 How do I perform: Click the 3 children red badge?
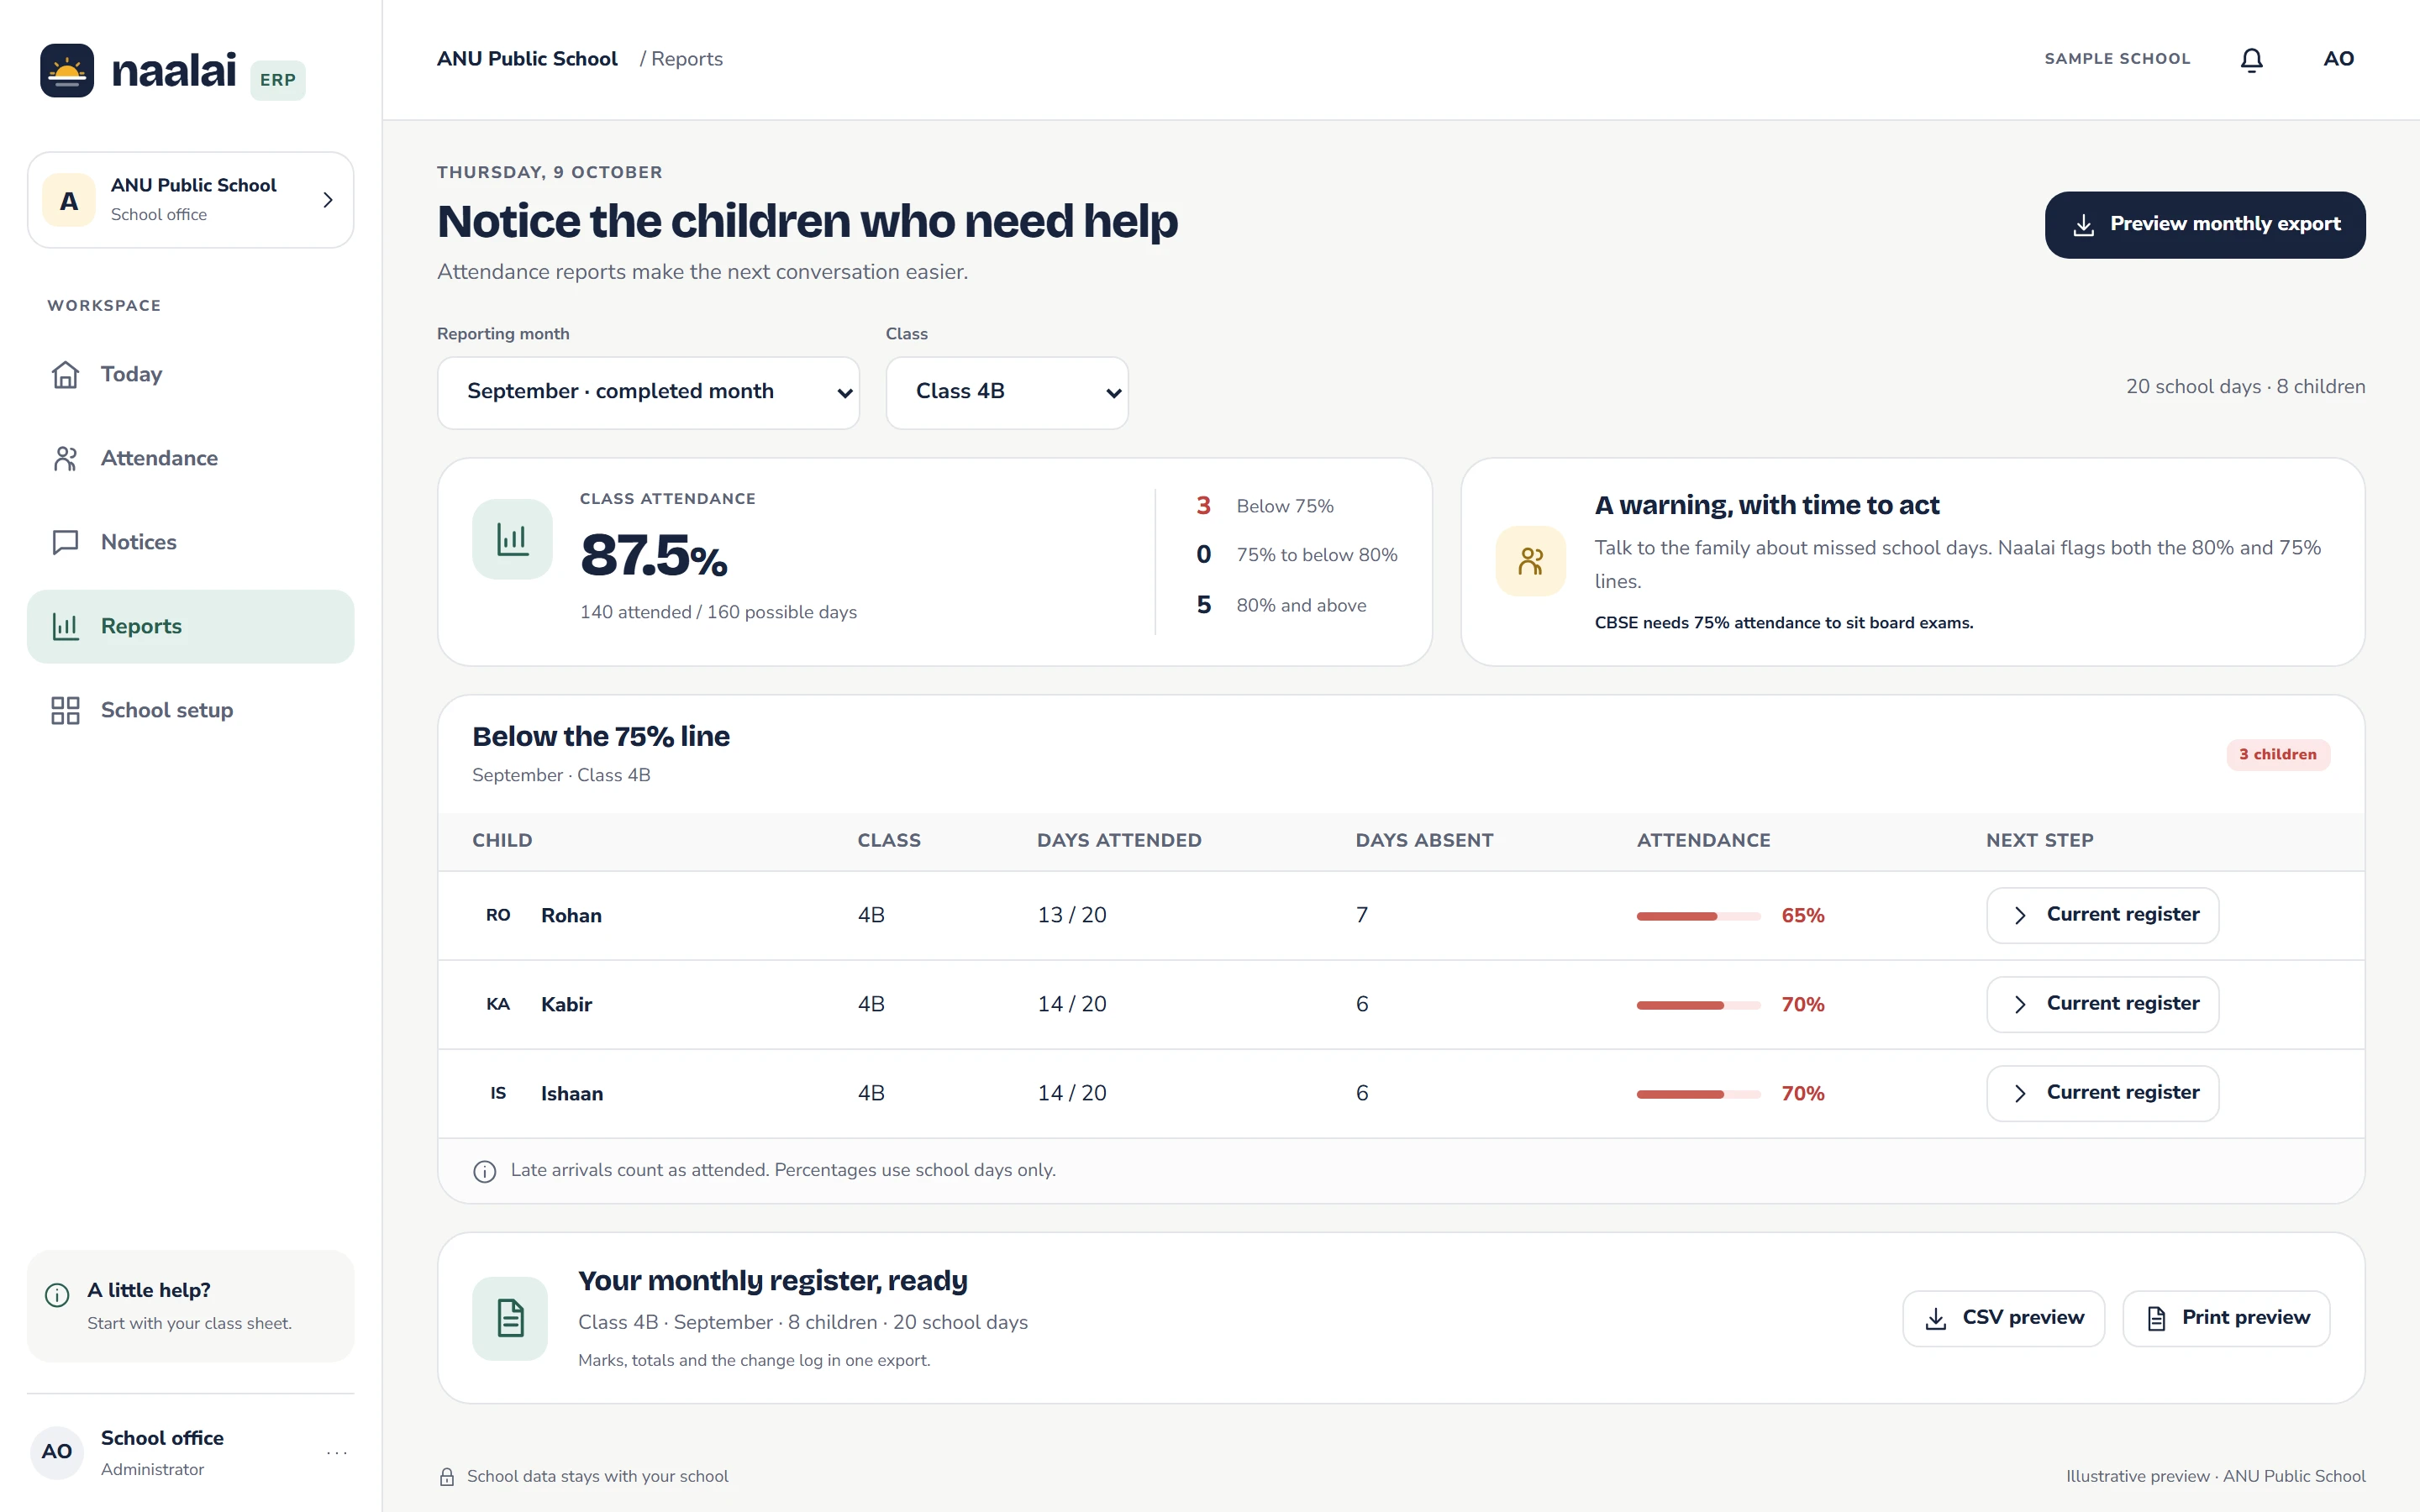tap(2277, 755)
